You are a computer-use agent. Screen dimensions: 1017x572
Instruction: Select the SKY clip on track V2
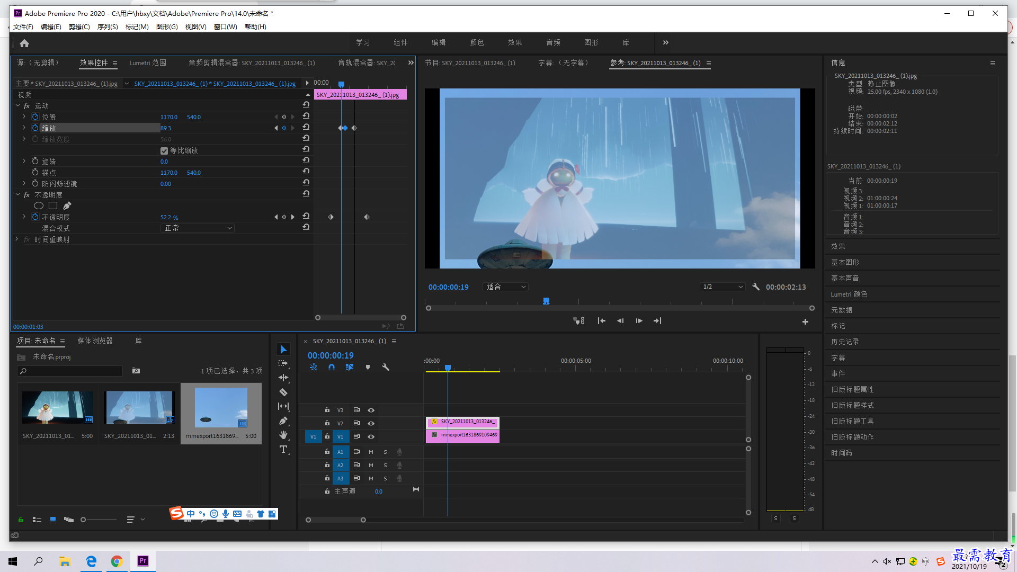point(462,422)
